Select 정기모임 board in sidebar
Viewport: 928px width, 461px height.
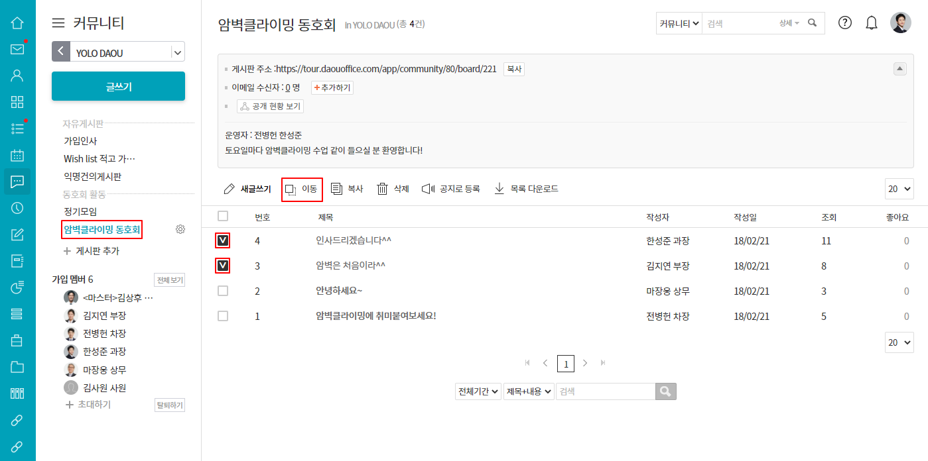click(x=80, y=211)
